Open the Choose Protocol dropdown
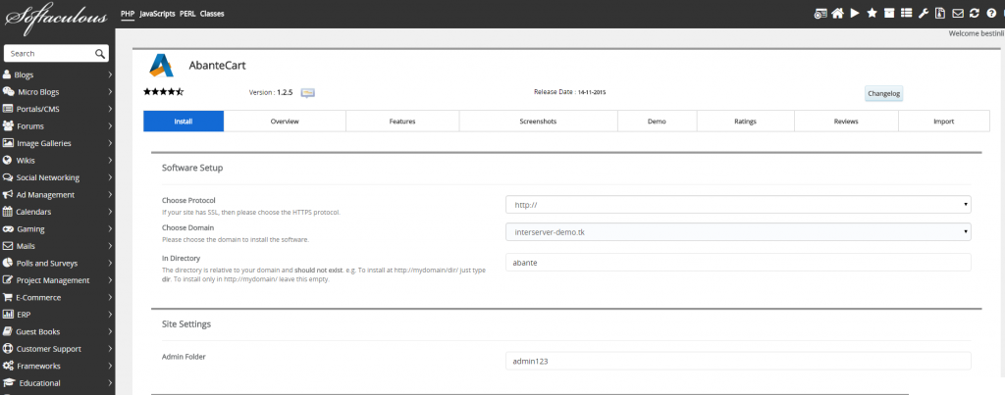Image resolution: width=1005 pixels, height=395 pixels. [738, 205]
